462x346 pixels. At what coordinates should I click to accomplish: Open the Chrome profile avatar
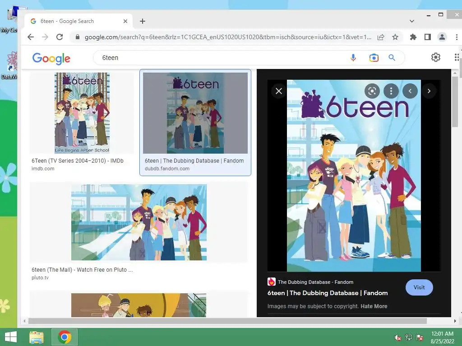(442, 37)
